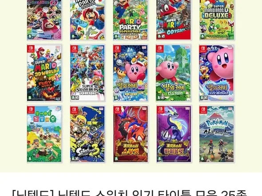This screenshot has width=262, height=196.
Task: Click Switch logo on Animal Crossing cover
Action: 31,110
